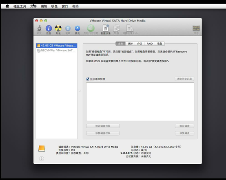Open the 编辑 menu

[x=44, y=7]
